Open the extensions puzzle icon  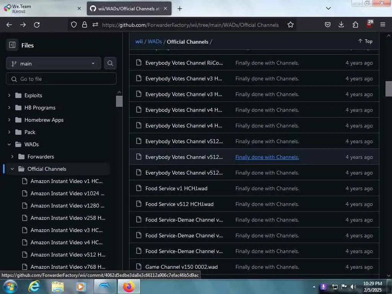(x=355, y=24)
